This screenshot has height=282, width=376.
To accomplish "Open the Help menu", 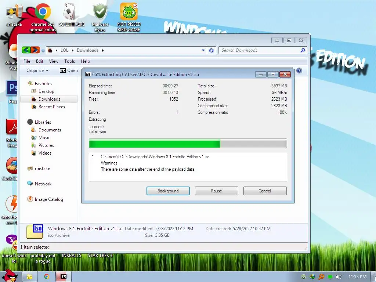I will [x=85, y=61].
